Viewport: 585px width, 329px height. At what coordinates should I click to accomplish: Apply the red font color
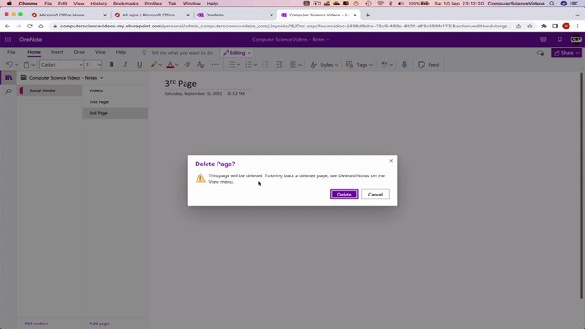170,65
